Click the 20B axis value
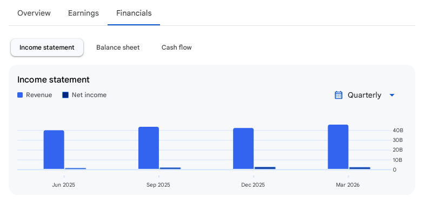425x205 pixels. click(x=398, y=150)
